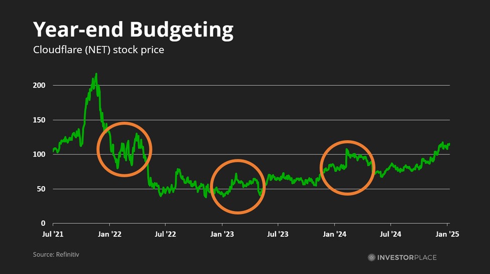
Task: Click the Cloudflare (NET) stock price subtitle
Action: 99,50
